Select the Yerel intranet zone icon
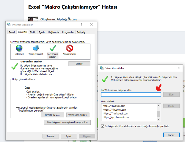The height and width of the screenshot is (142, 185). point(36,49)
